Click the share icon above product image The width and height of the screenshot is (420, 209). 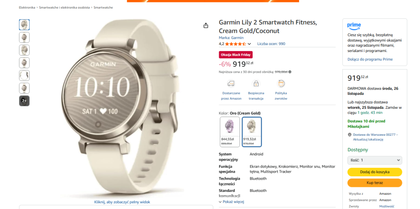pos(206,26)
